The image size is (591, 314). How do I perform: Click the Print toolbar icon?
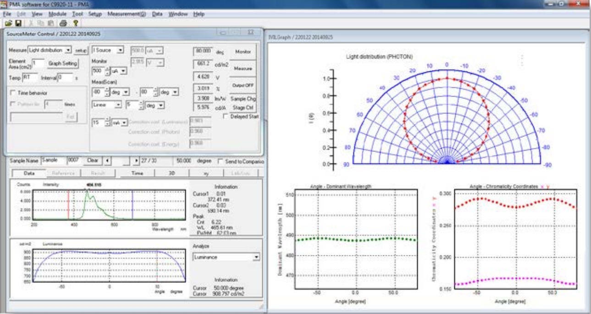pos(63,22)
